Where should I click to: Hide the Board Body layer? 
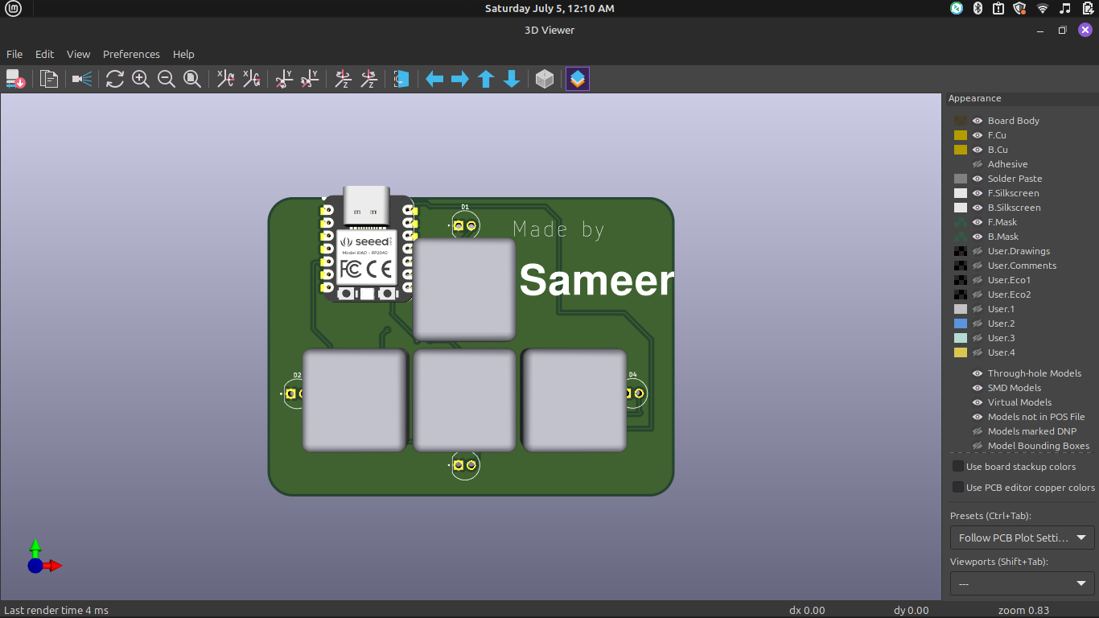(x=978, y=121)
